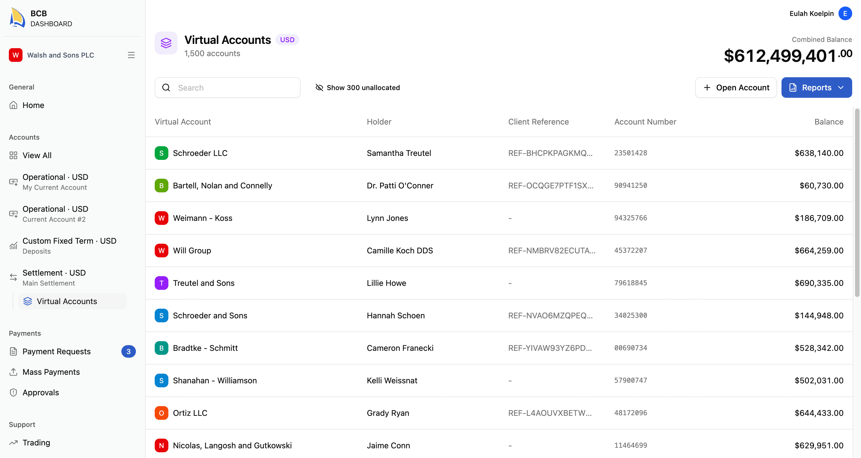Click the purple layers icon beside page title
This screenshot has width=861, height=458.
[166, 43]
